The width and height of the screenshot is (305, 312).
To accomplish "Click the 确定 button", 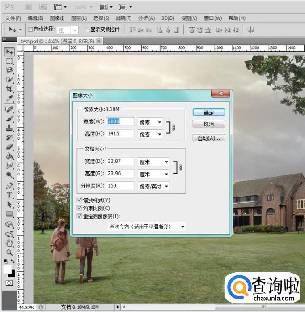I will point(209,112).
